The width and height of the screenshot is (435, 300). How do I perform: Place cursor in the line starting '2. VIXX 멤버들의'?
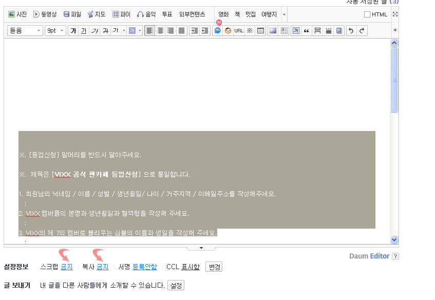click(x=104, y=213)
